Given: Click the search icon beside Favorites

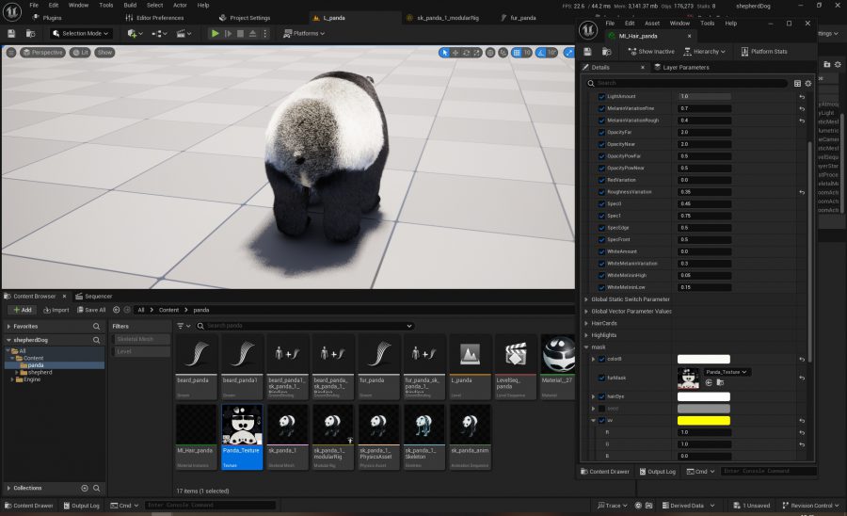Looking at the screenshot, I should coord(96,327).
